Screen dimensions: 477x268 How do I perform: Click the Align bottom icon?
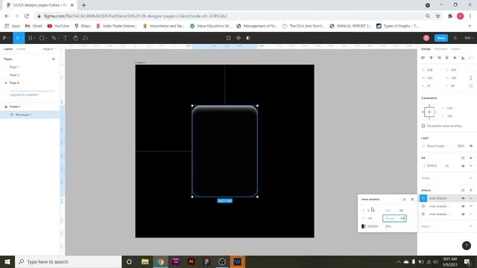[x=463, y=58]
